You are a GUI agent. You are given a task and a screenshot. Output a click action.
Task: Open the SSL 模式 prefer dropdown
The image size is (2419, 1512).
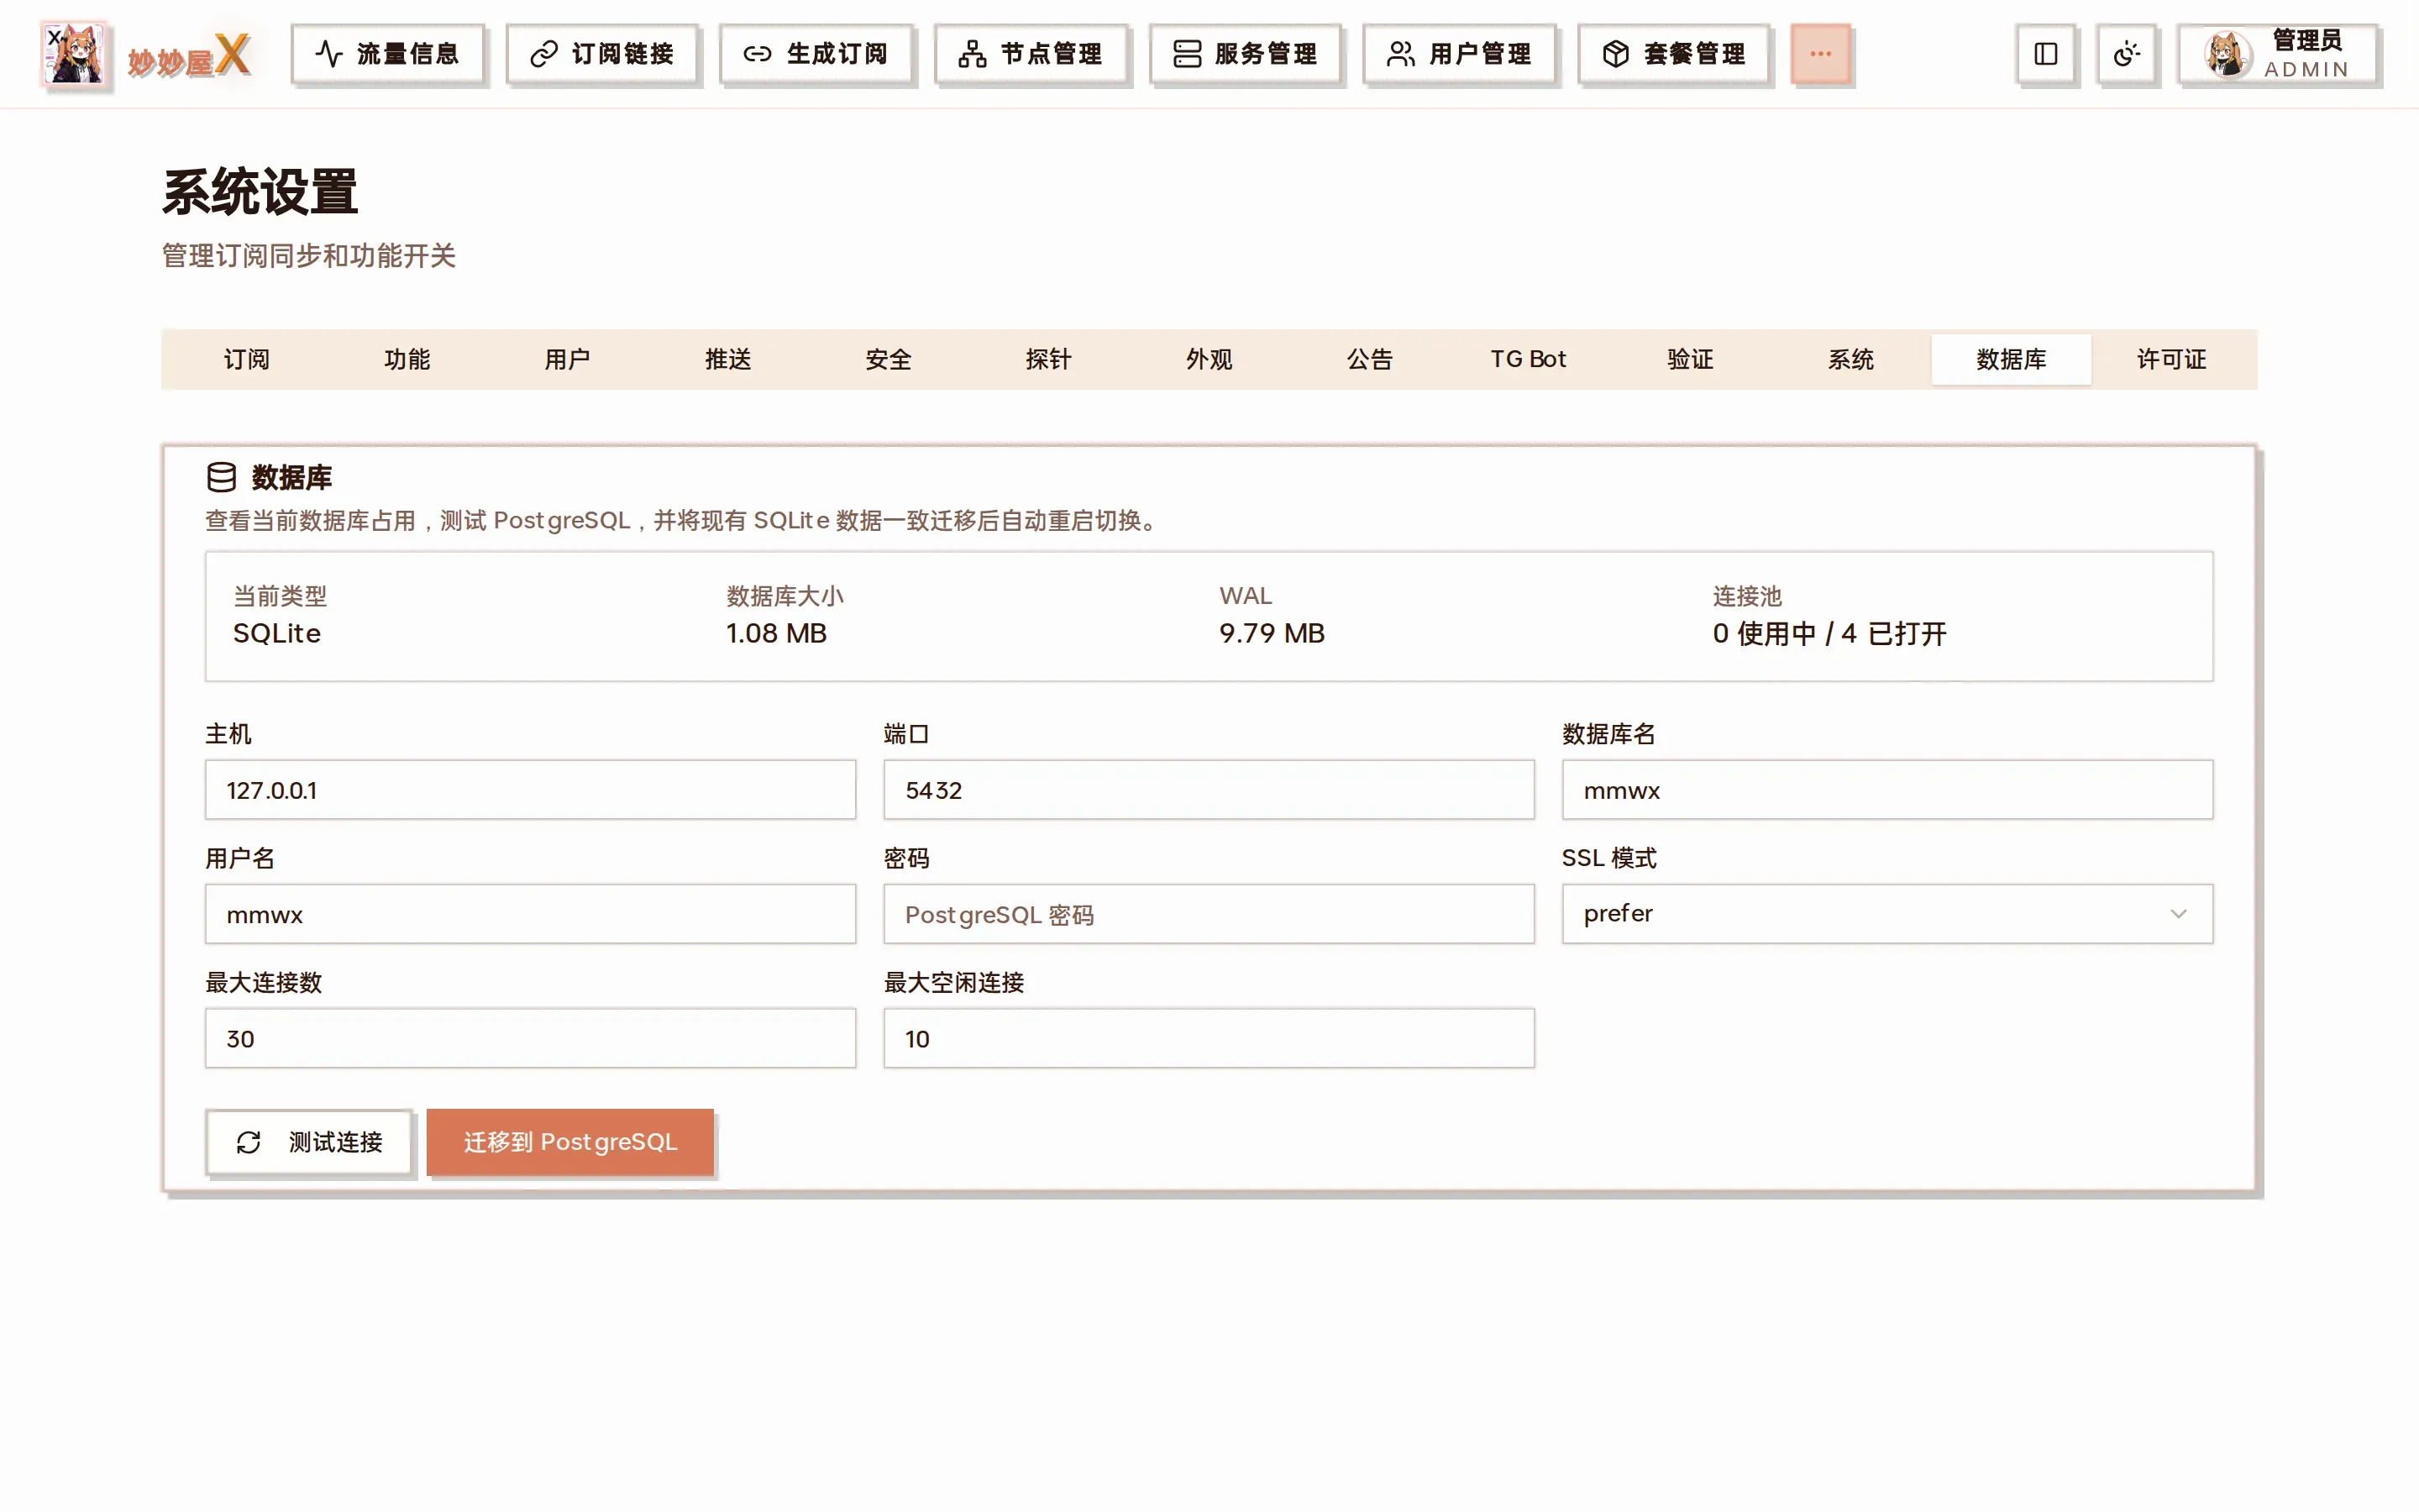coord(1887,914)
